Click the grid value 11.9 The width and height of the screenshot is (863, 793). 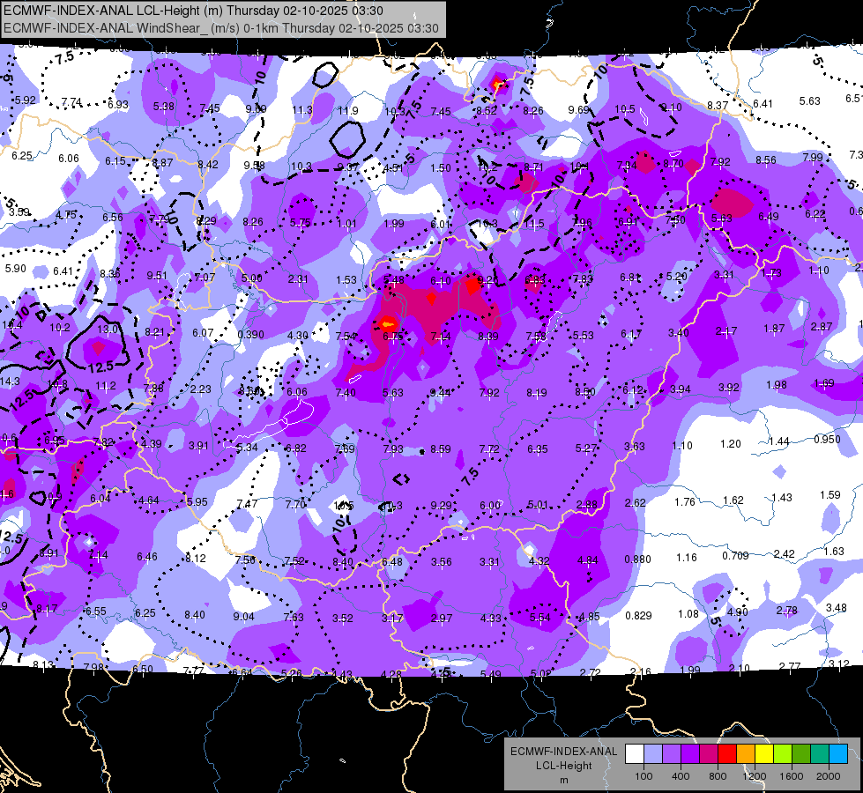coord(348,111)
